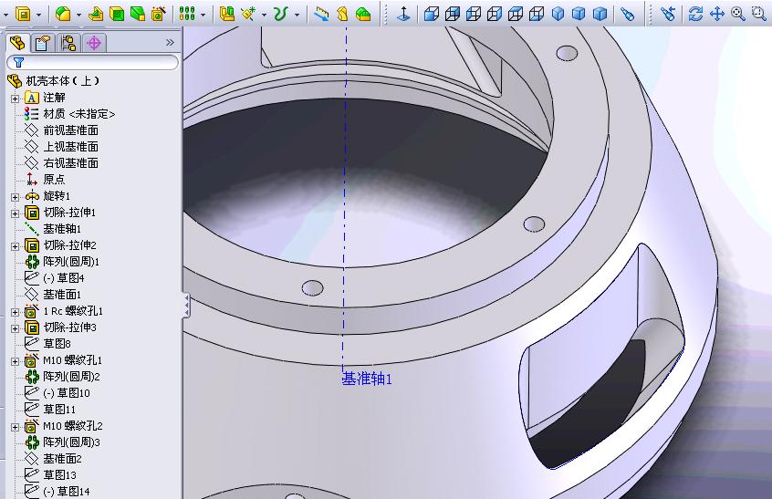772x499 pixels.
Task: Switch to the Trimetric view icon
Action: click(x=579, y=14)
